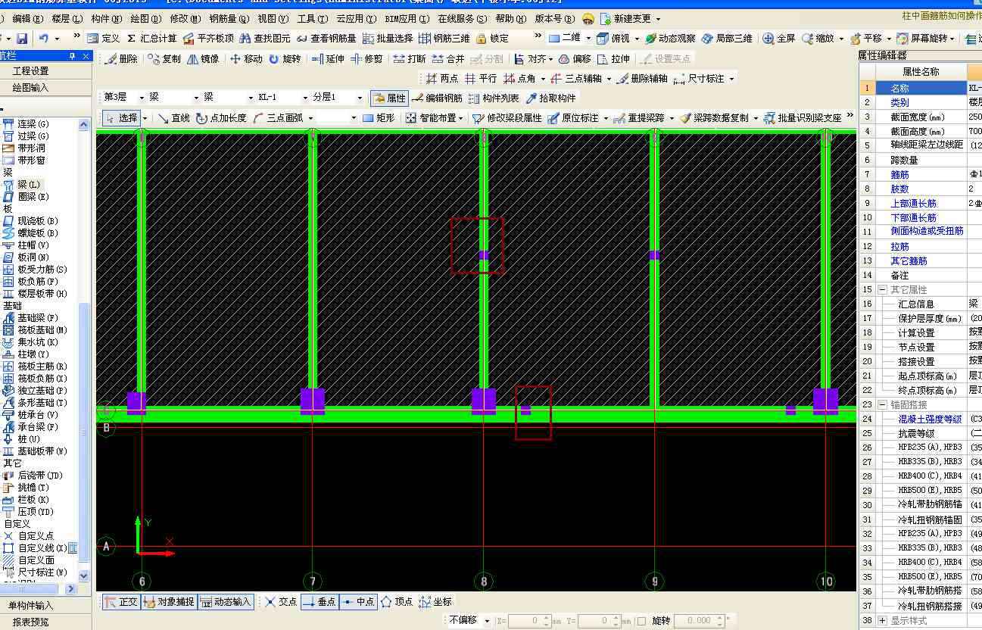Use the 合并 (Merge) tool
982x630 pixels.
(448, 59)
